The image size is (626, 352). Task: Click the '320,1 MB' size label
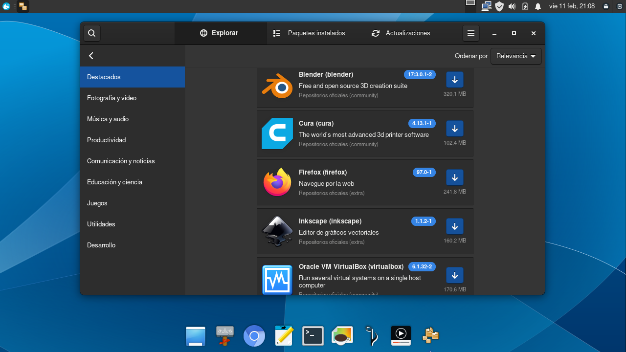(455, 94)
